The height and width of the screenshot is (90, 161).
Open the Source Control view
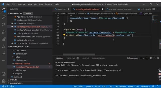(x=4, y=24)
